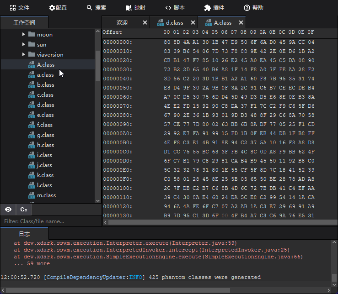Click the sun folder icon
Viewport: 338px width, 294px height.
[x=32, y=44]
